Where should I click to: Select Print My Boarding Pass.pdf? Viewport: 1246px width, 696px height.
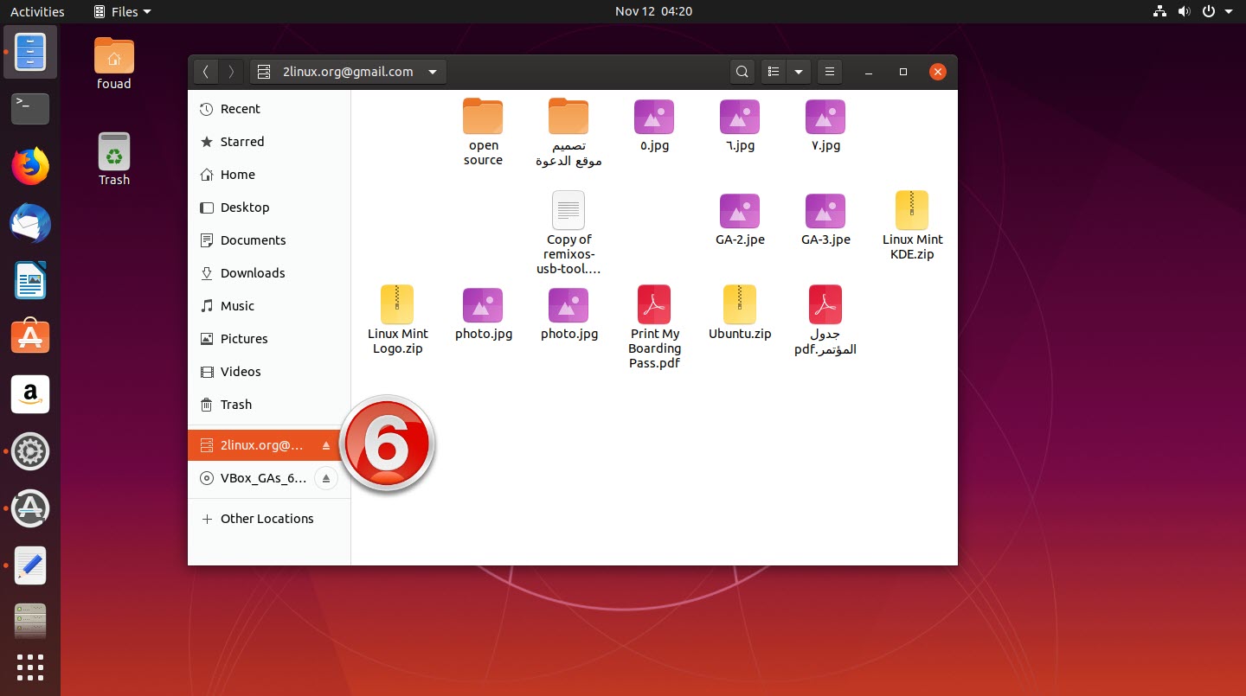654,327
